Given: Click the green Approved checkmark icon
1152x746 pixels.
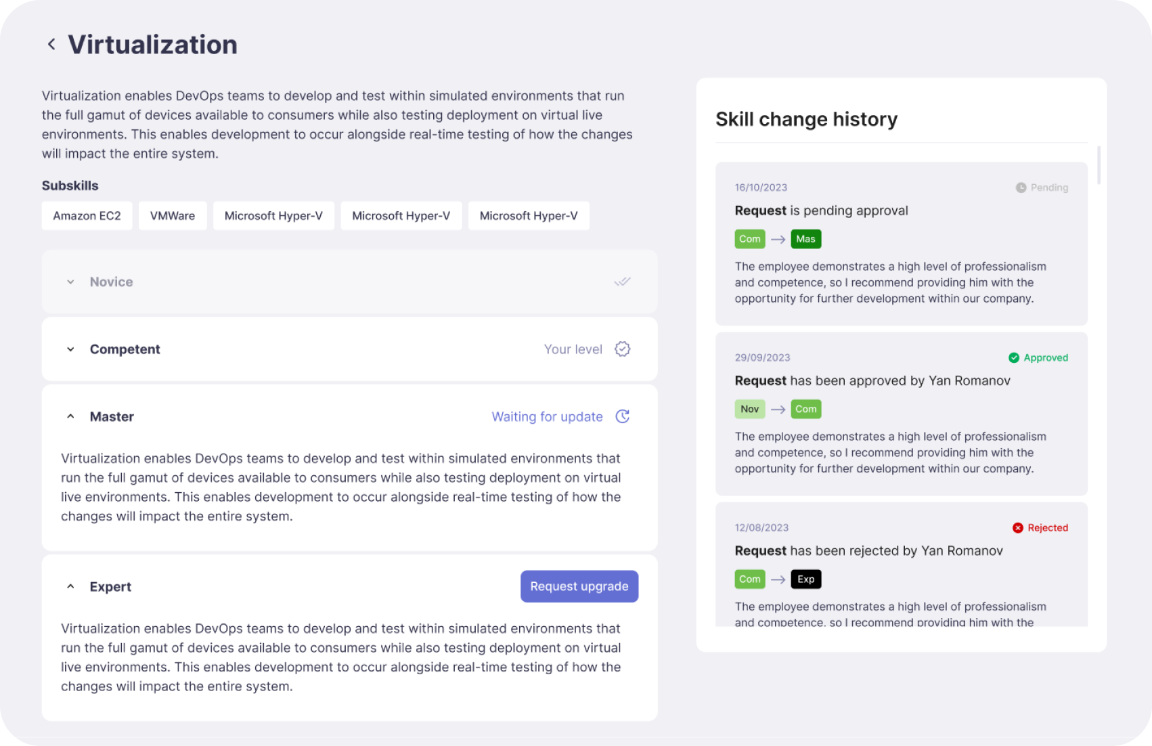Looking at the screenshot, I should pos(1013,357).
